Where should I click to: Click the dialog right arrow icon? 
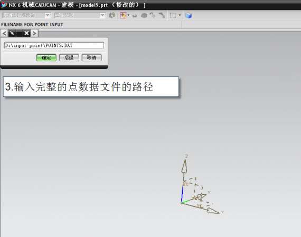coord(34,33)
